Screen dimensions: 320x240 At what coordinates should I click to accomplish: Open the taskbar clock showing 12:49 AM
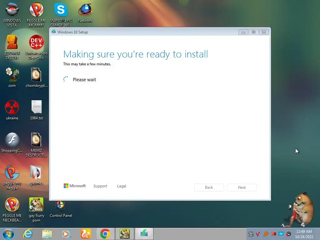[304, 234]
